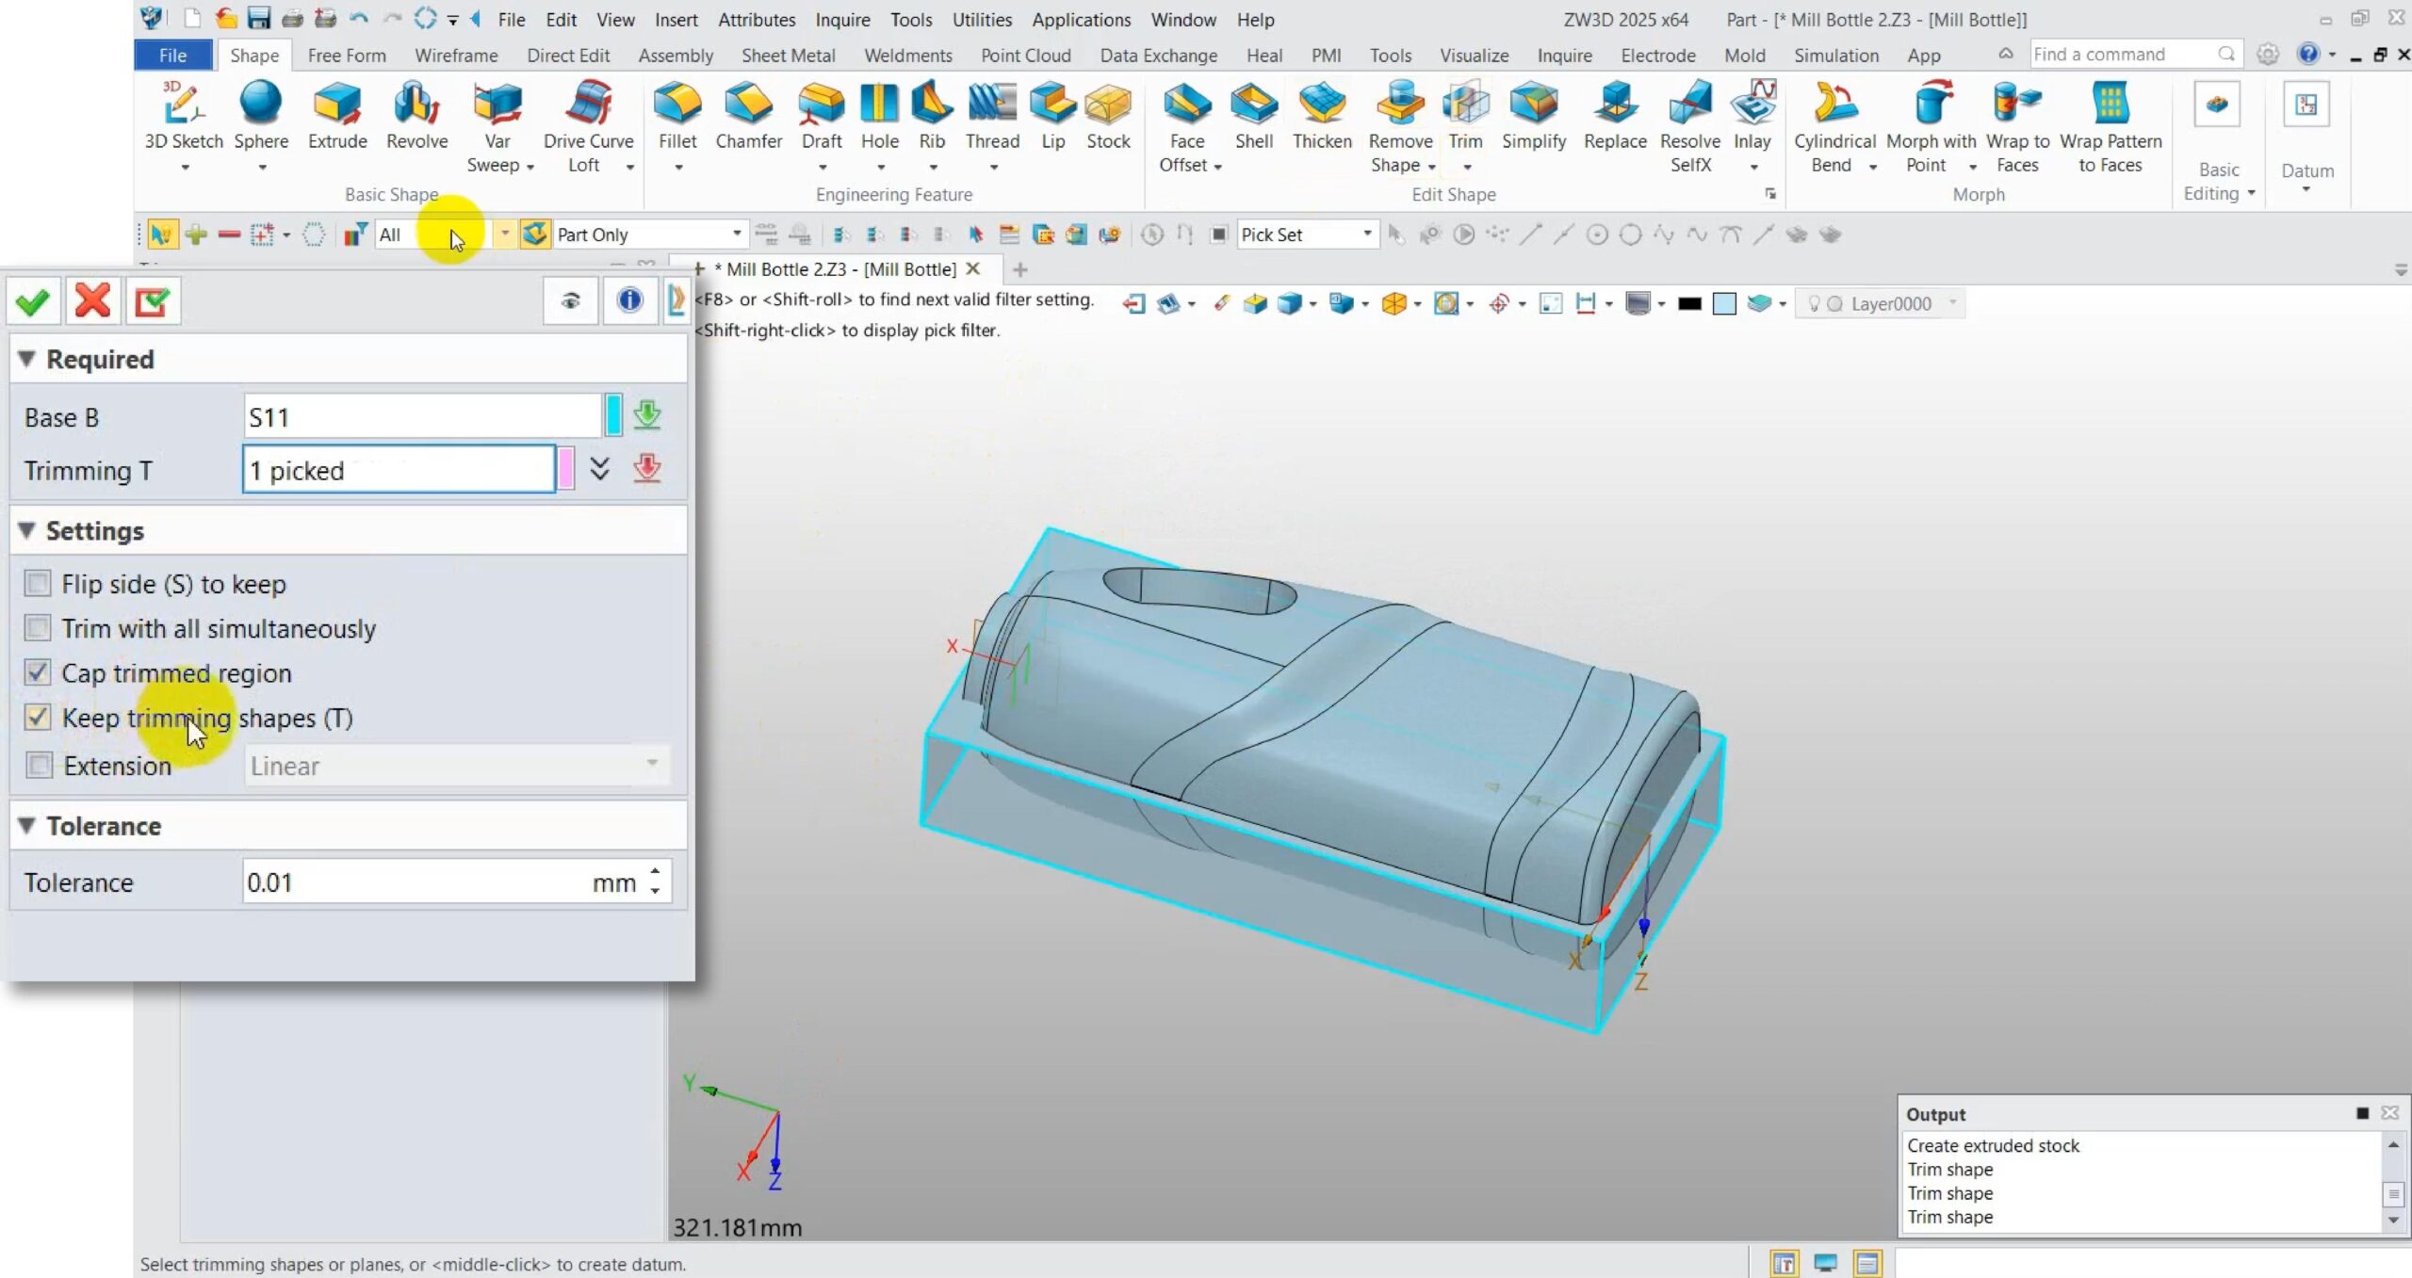The image size is (2412, 1278).
Task: Enable Flip side (S) to keep
Action: [38, 584]
